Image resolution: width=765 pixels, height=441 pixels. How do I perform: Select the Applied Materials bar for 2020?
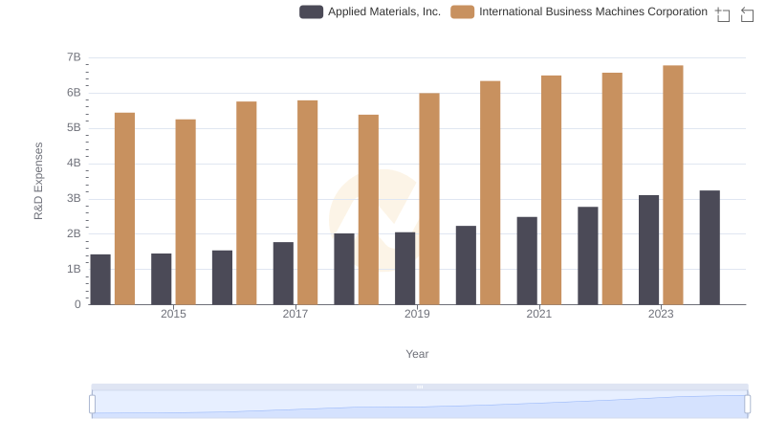pyautogui.click(x=466, y=265)
